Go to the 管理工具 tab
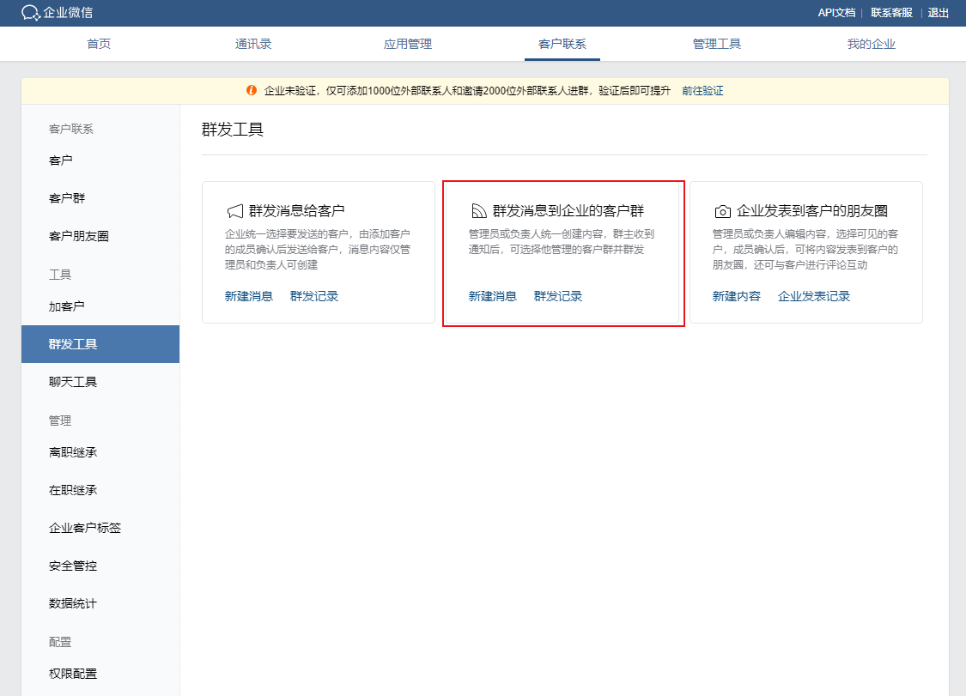 [717, 44]
